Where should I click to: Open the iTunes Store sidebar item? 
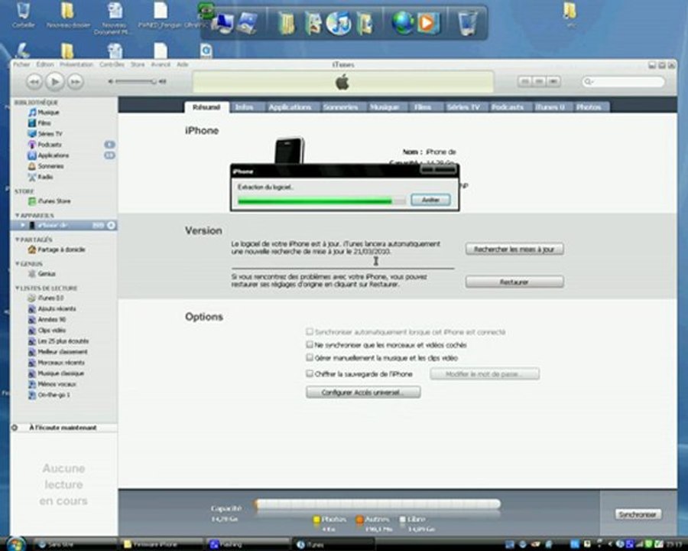pos(49,201)
